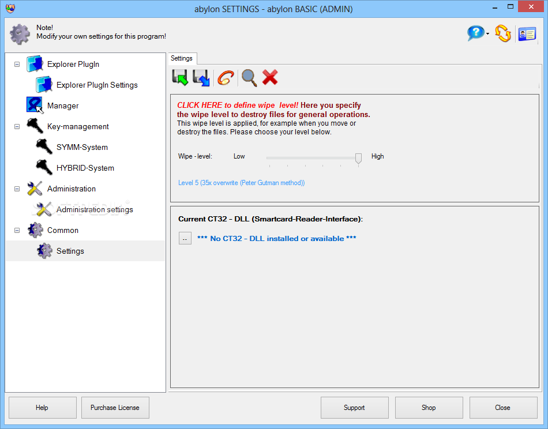This screenshot has height=429, width=548.
Task: Click 'No CT32 - DLL installed or available' text
Action: tap(277, 239)
